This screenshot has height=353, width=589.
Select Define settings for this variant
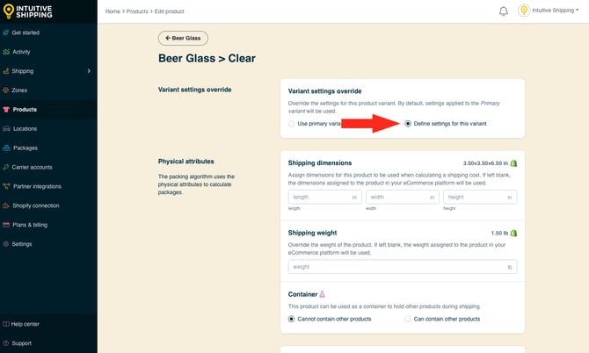(408, 124)
